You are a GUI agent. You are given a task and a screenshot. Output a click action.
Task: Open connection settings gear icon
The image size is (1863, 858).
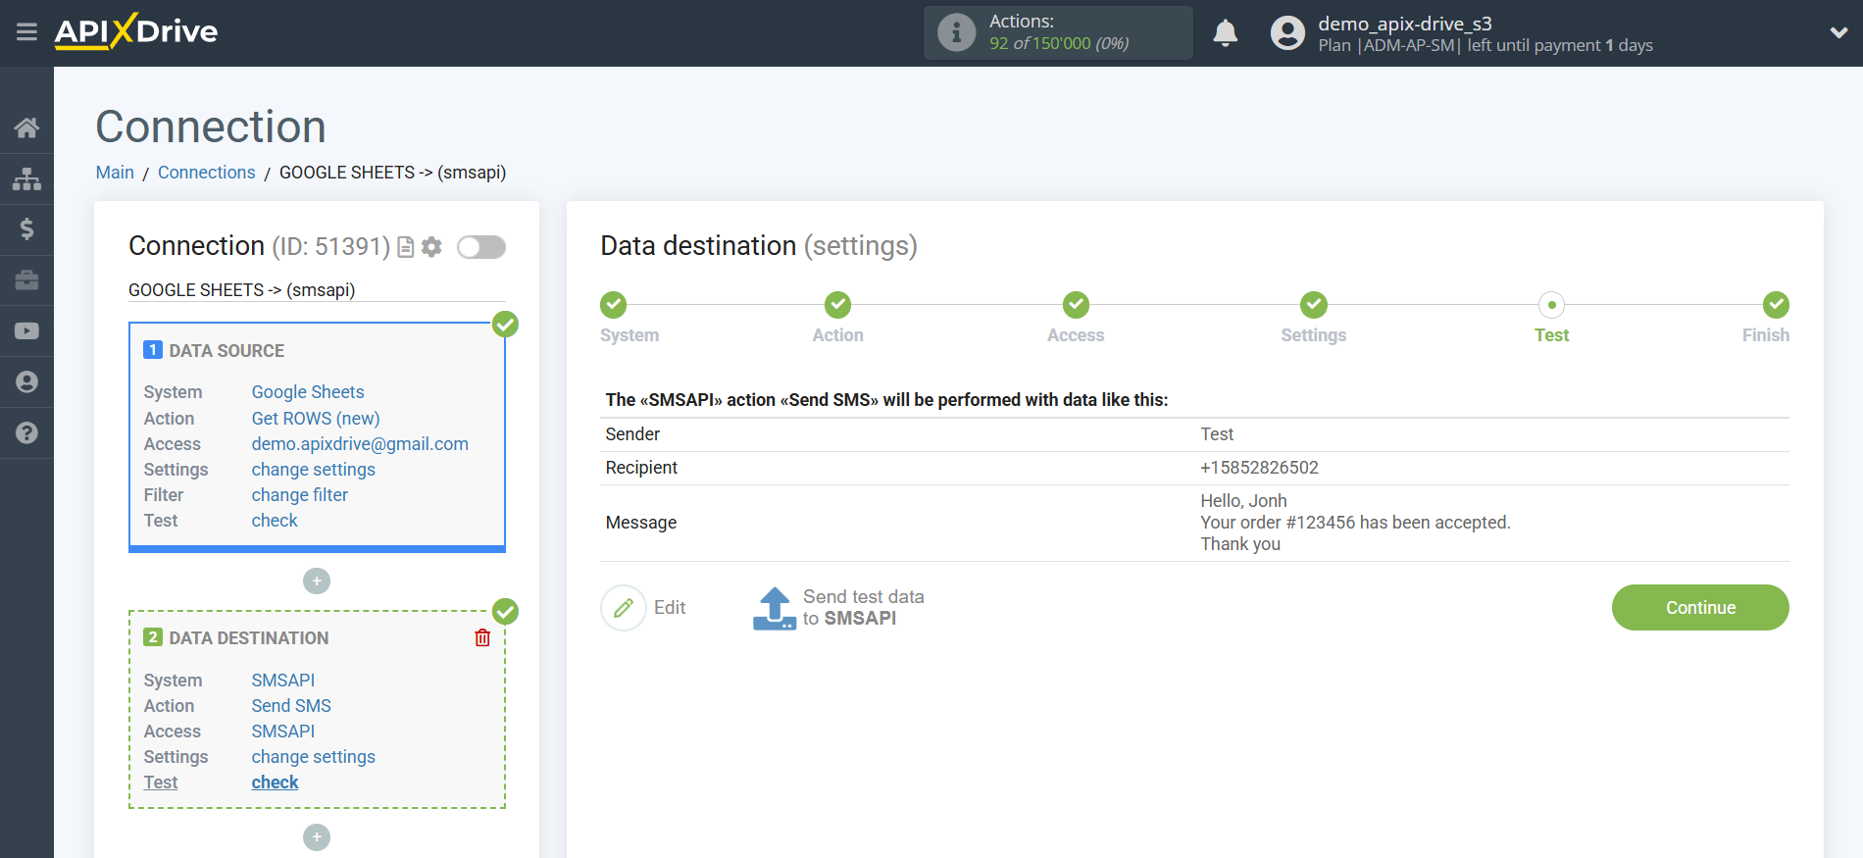(x=431, y=247)
